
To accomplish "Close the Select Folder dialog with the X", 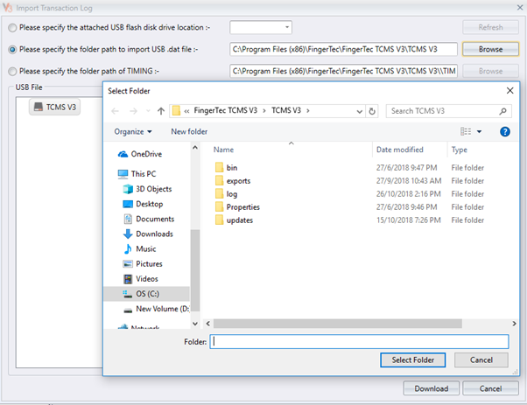I will coord(509,91).
